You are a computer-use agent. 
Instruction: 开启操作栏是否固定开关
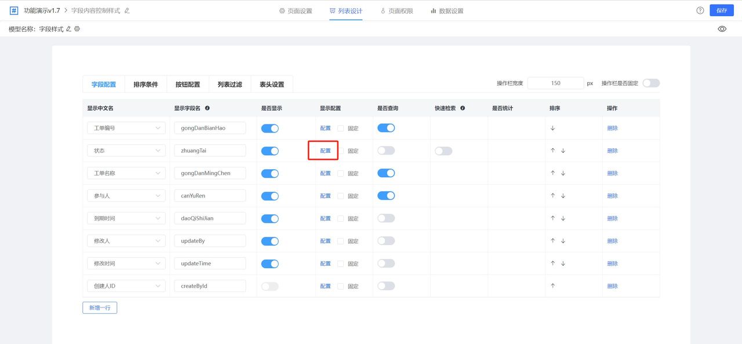[x=650, y=83]
